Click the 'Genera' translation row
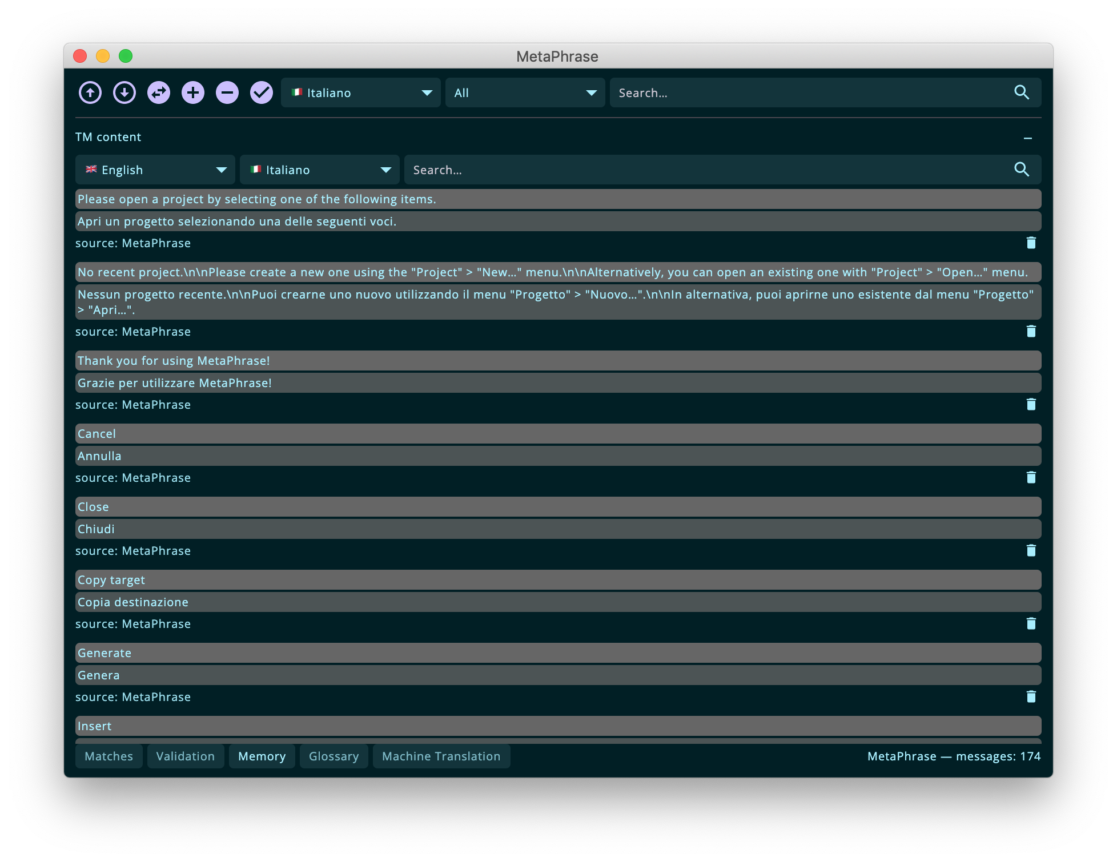 558,675
